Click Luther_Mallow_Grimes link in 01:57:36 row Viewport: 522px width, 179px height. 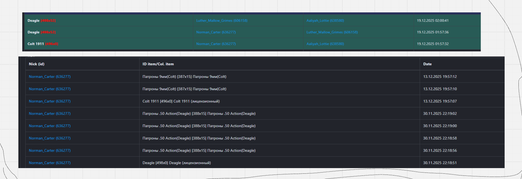332,32
